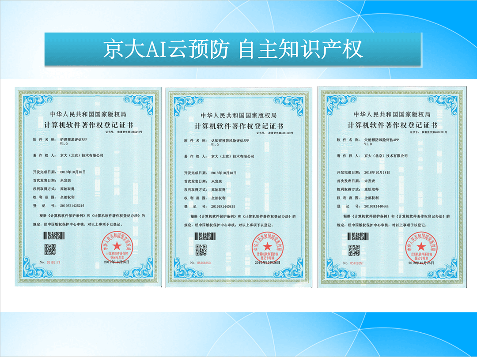Click 权利范围 全部权利 on 失能预防风险评估APP certificate
The width and height of the screenshot is (477, 357).
tap(358, 198)
